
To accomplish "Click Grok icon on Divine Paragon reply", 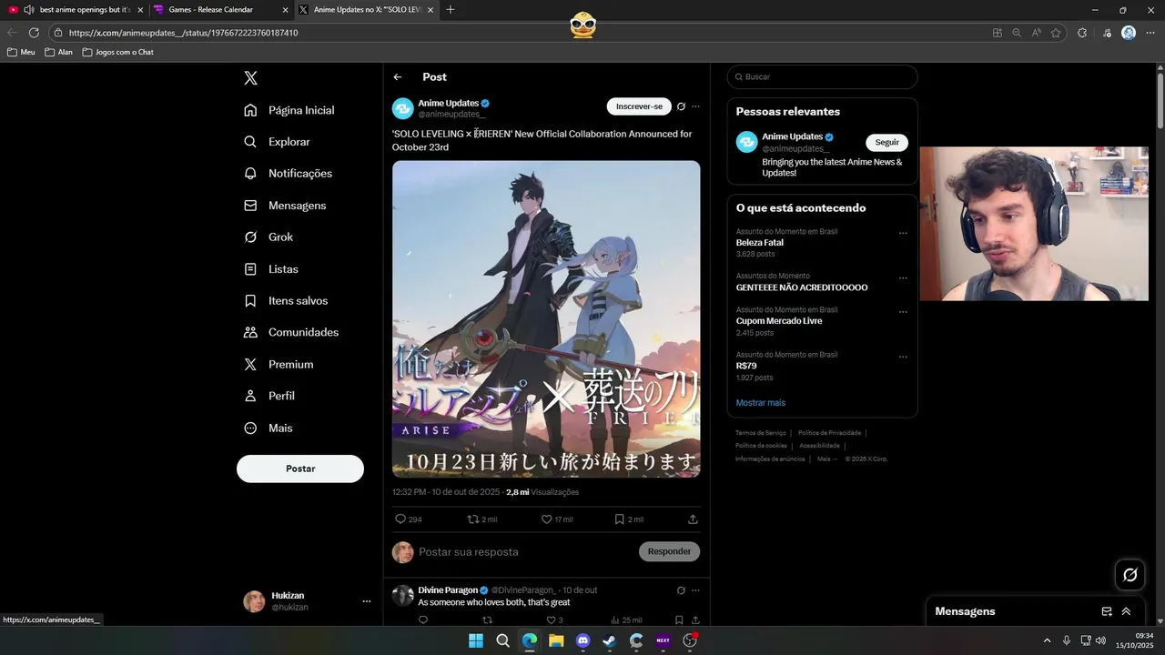I will pyautogui.click(x=681, y=590).
